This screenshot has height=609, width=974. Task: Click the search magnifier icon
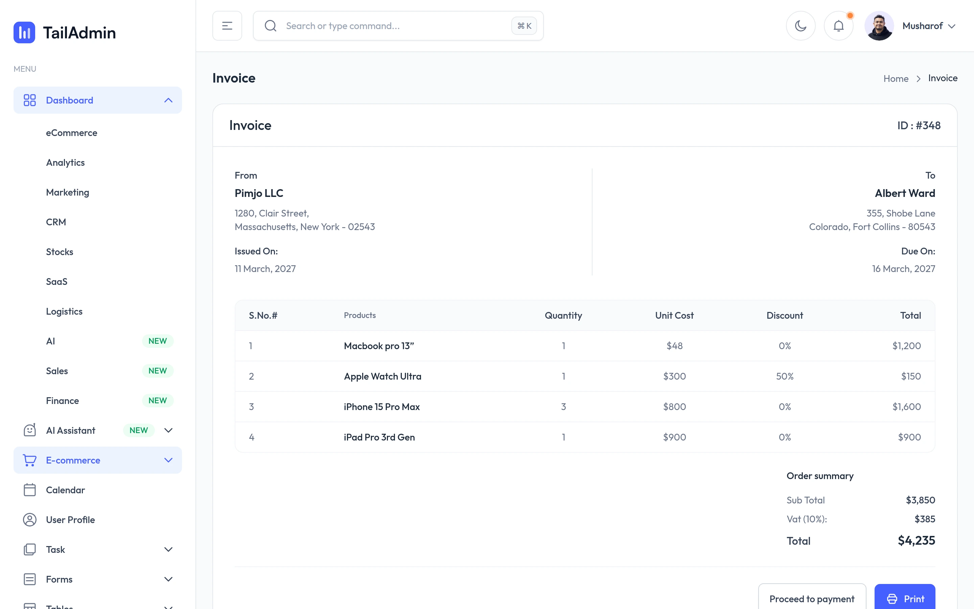pos(271,26)
